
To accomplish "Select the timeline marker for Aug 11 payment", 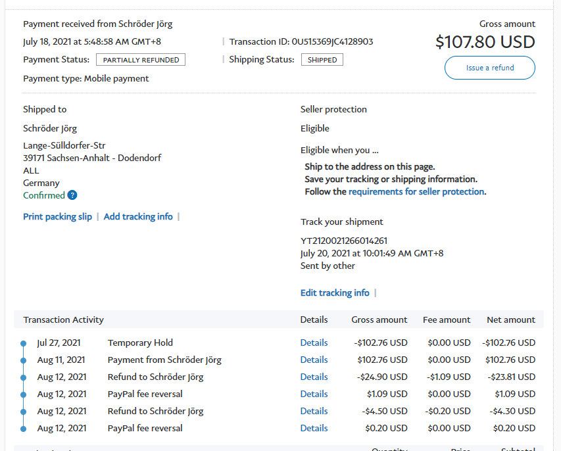I will [x=24, y=360].
